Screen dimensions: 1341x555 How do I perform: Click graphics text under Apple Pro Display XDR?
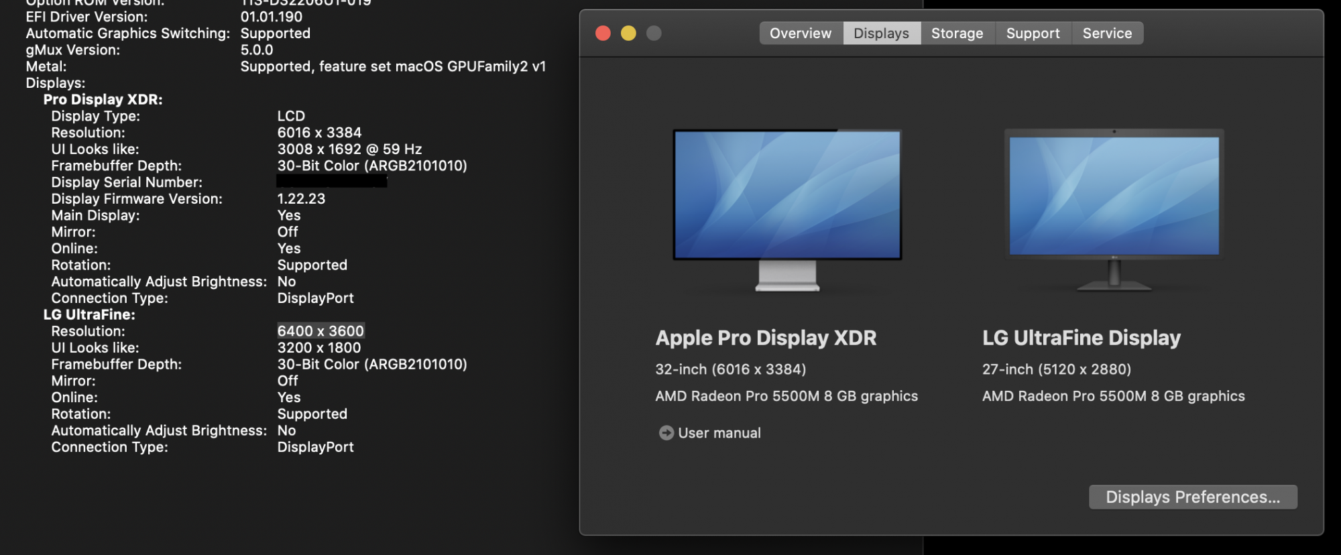coord(786,396)
